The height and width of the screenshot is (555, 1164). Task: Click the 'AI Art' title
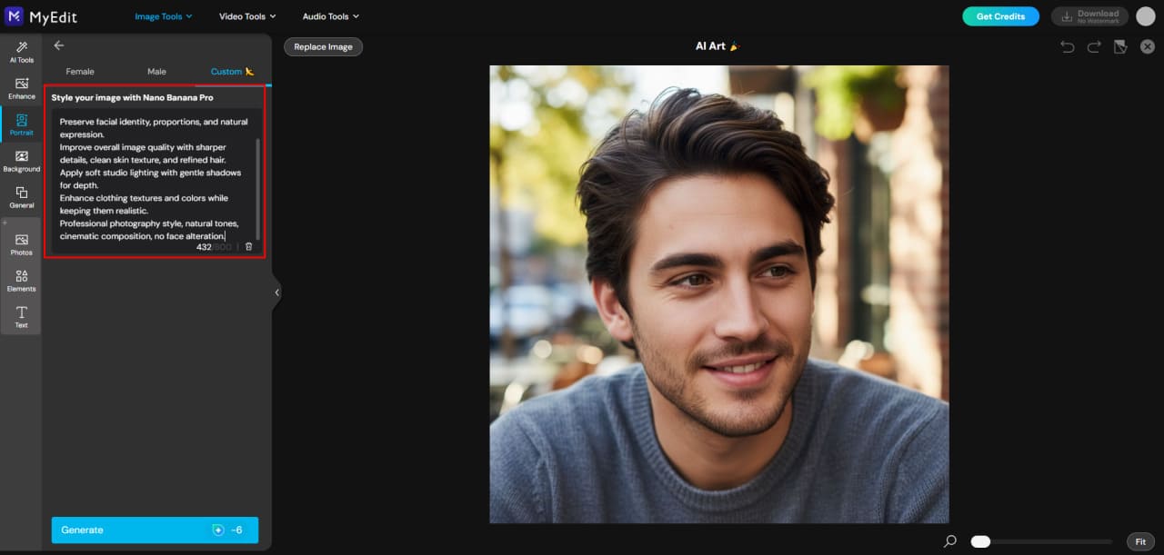[x=717, y=45]
